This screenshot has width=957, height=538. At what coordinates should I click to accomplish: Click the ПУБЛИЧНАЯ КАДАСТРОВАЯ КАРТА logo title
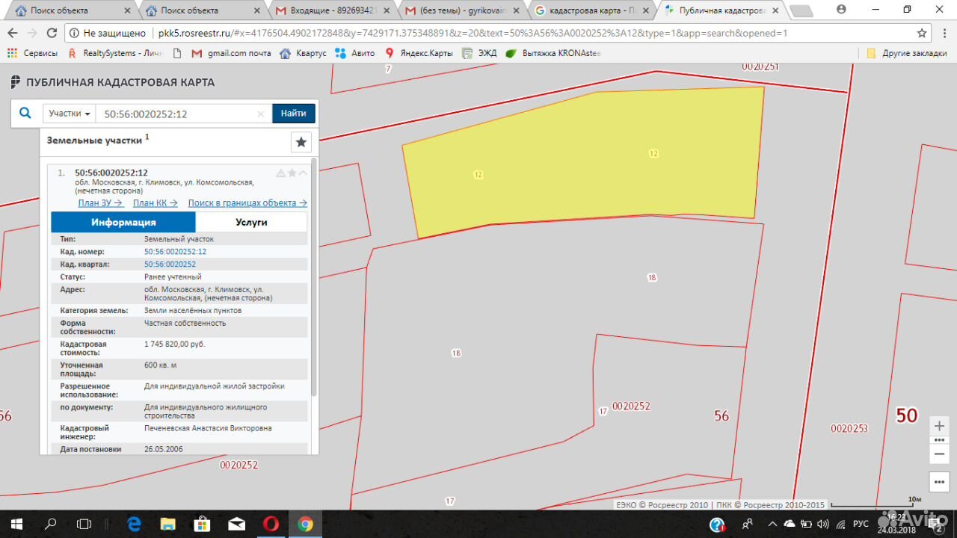[x=113, y=82]
